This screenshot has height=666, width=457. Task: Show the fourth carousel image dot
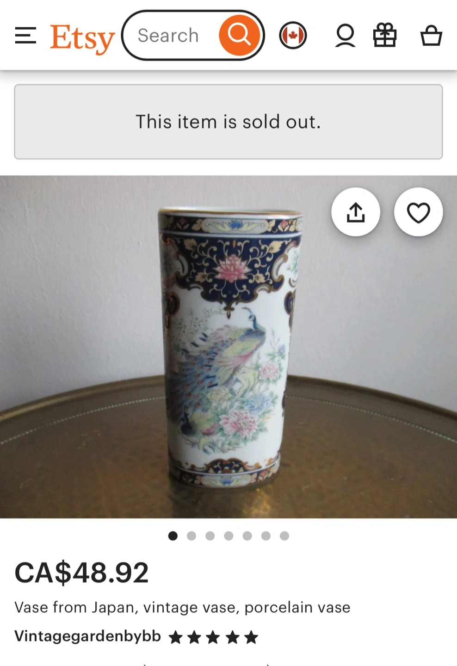228,536
